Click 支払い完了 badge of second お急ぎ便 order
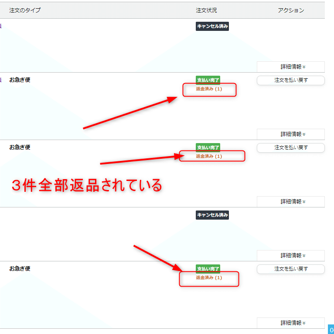Image resolution: width=334 pixels, height=334 pixels. (x=208, y=147)
